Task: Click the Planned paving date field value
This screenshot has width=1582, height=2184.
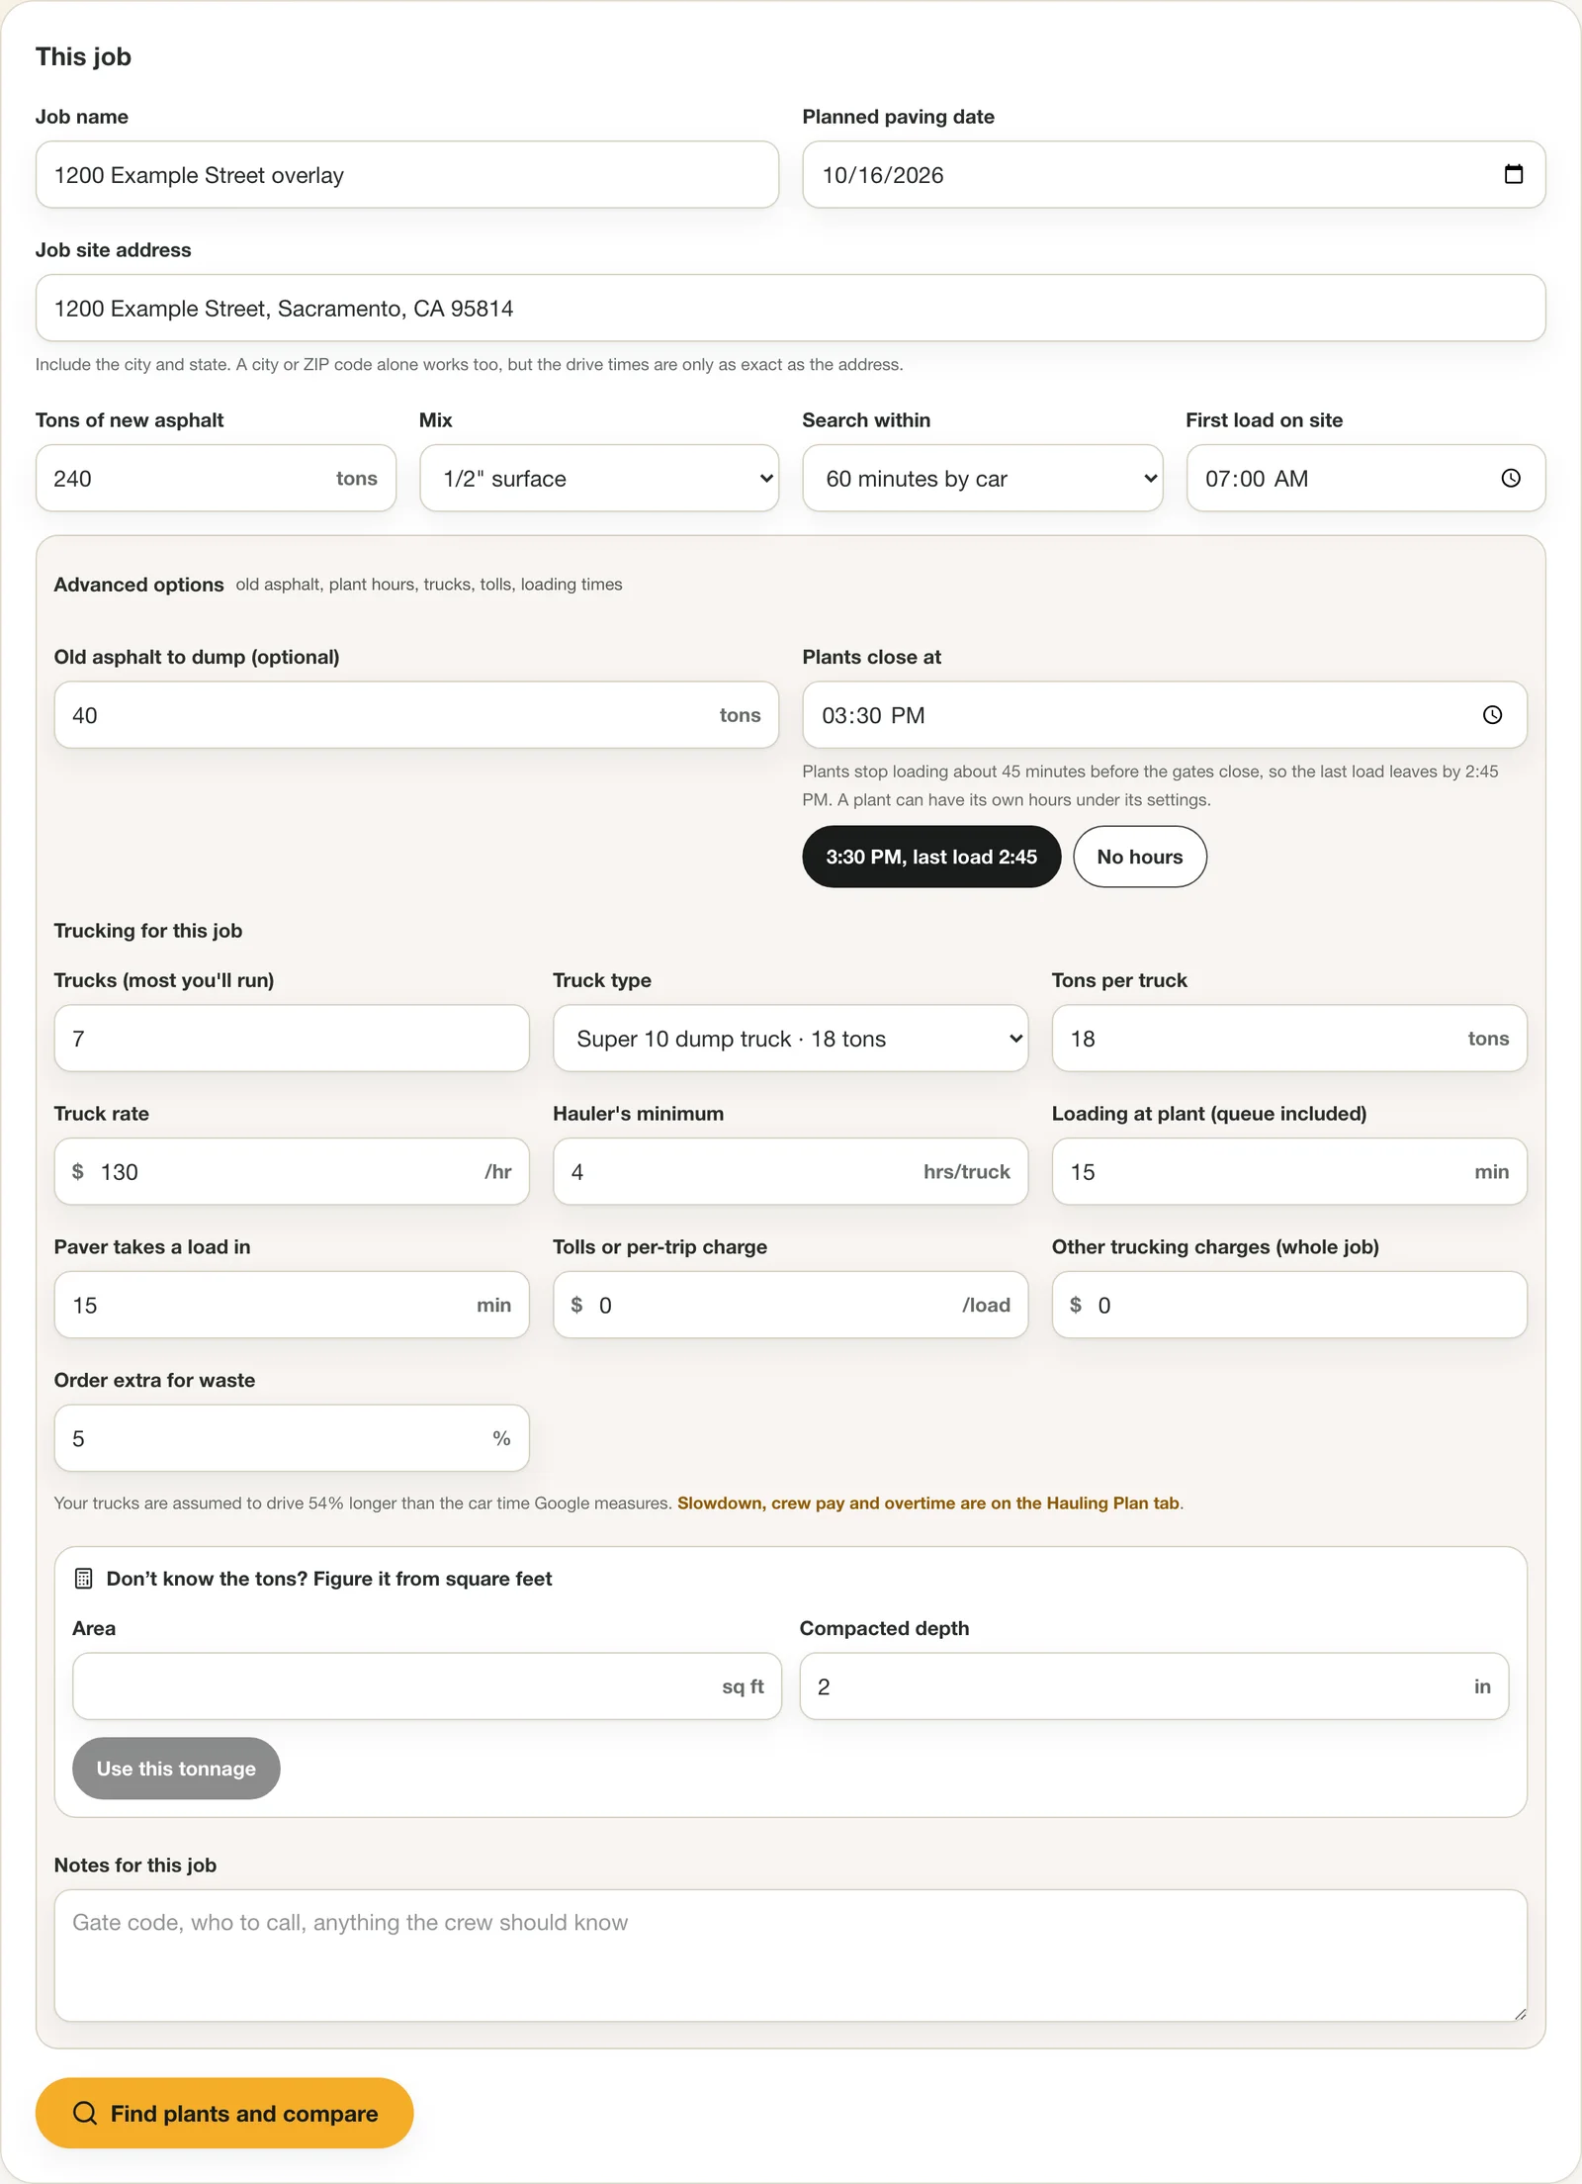Action: click(x=883, y=175)
